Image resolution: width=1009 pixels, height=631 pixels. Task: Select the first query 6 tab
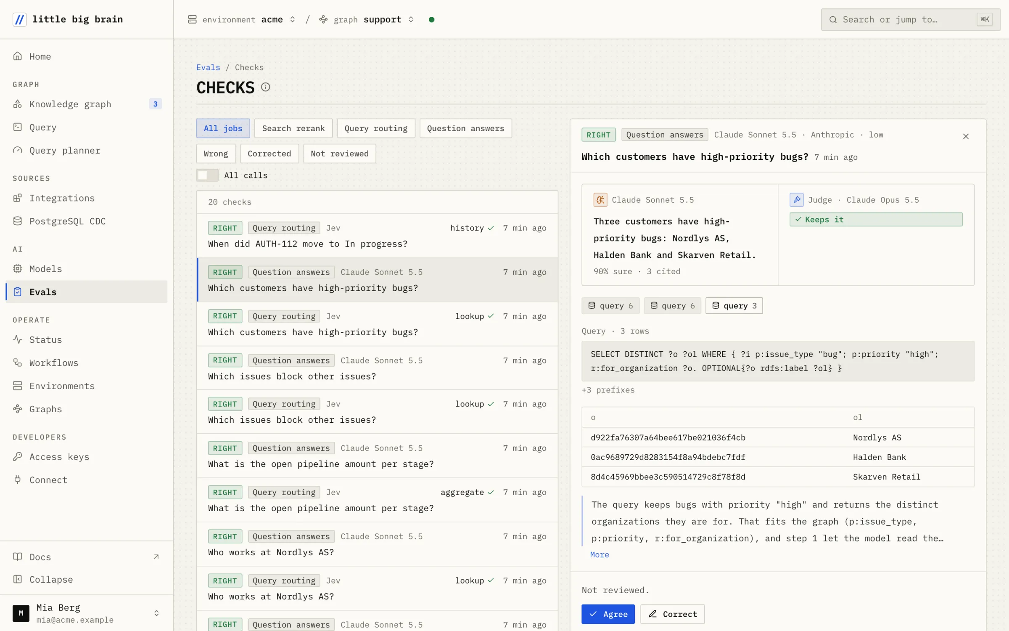coord(610,306)
